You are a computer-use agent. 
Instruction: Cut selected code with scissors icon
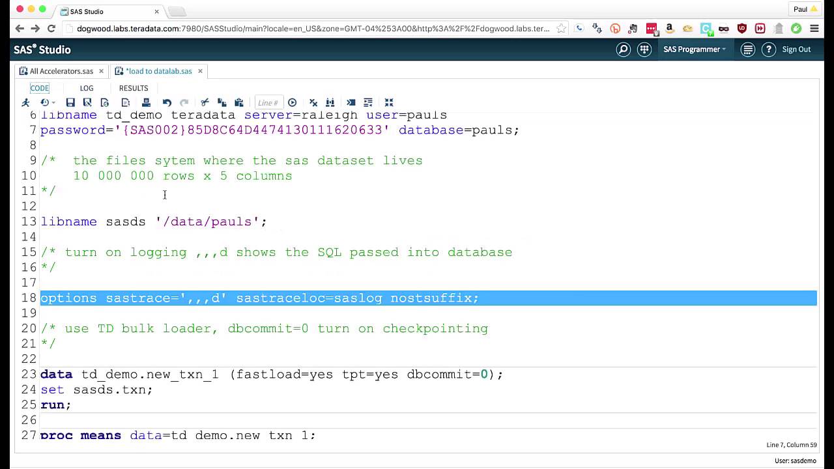[x=205, y=102]
